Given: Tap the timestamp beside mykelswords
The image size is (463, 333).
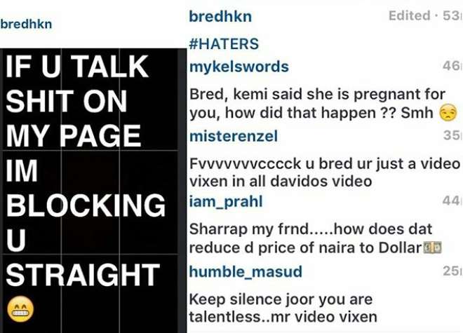Looking at the screenshot, I should tap(452, 65).
